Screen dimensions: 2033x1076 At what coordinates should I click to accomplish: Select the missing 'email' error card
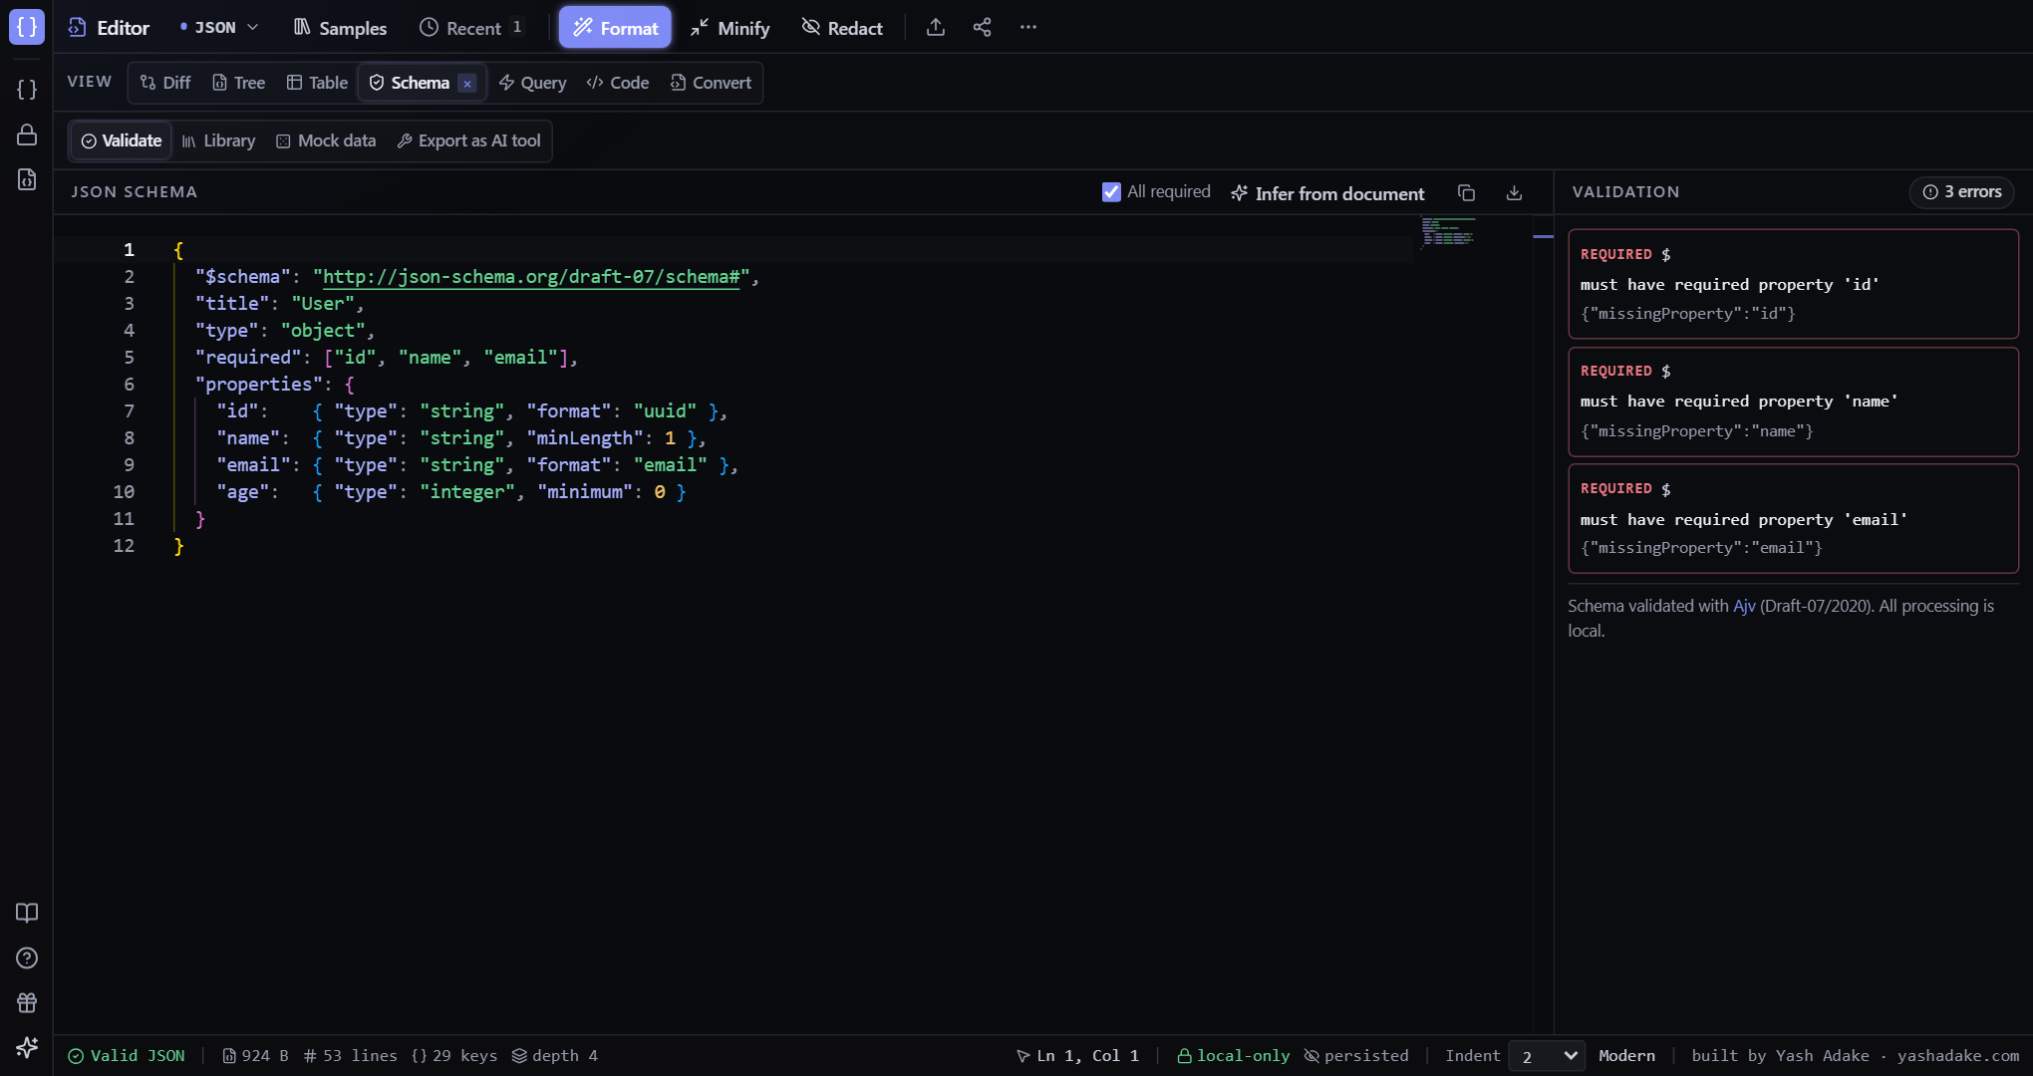pos(1793,518)
